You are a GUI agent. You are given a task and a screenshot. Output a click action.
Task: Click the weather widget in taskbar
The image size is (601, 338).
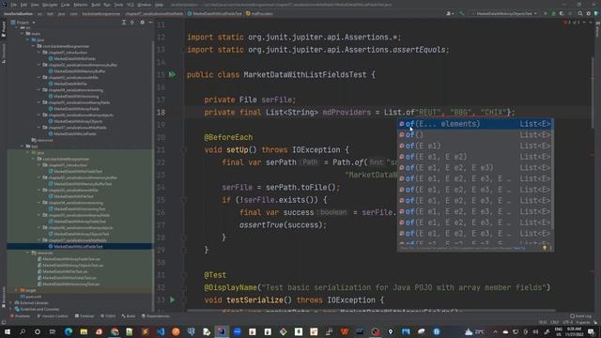(x=474, y=331)
